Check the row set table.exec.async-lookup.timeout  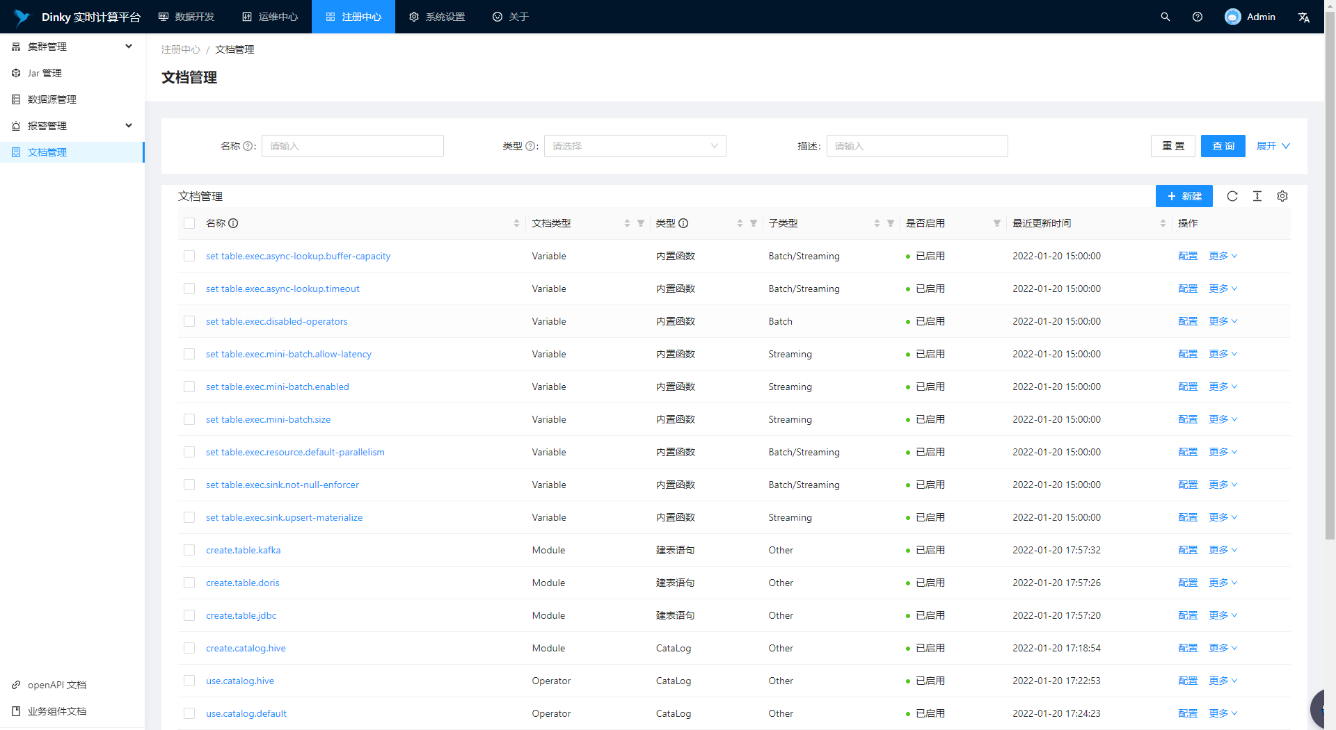point(189,289)
